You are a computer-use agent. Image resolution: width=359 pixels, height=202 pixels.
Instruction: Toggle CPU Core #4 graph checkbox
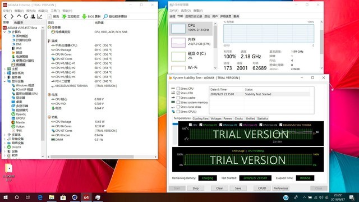pos(261,125)
